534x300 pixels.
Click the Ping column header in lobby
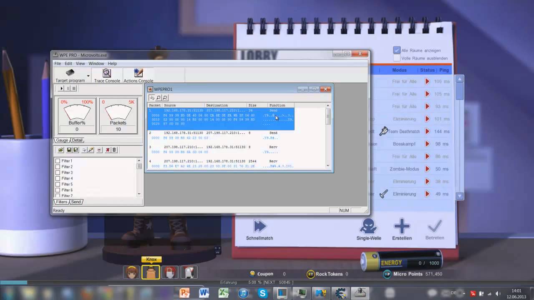(444, 70)
